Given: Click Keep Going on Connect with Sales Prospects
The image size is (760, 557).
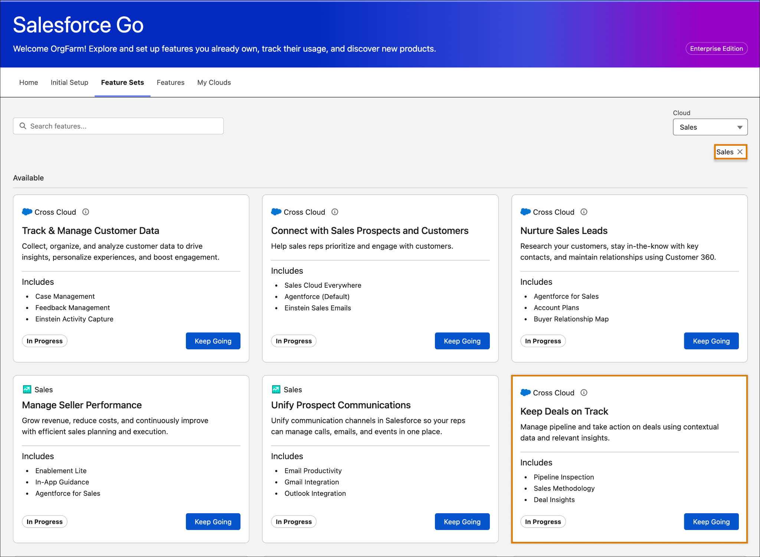Looking at the screenshot, I should 462,341.
